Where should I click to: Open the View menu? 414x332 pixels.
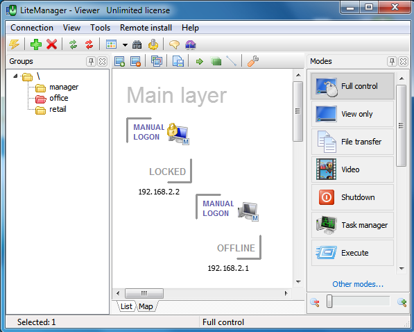point(71,28)
